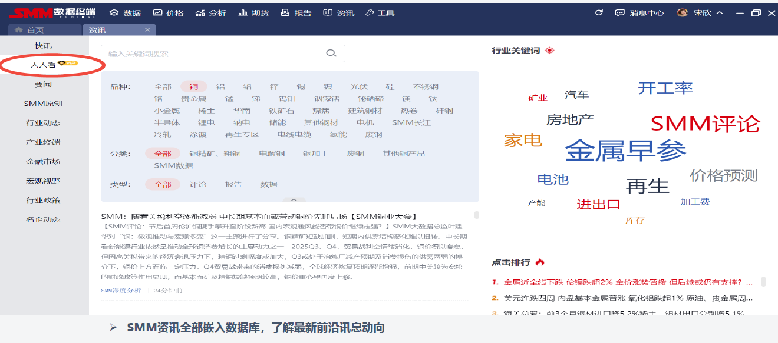
Task: Filter type by 数据
Action: (x=269, y=184)
